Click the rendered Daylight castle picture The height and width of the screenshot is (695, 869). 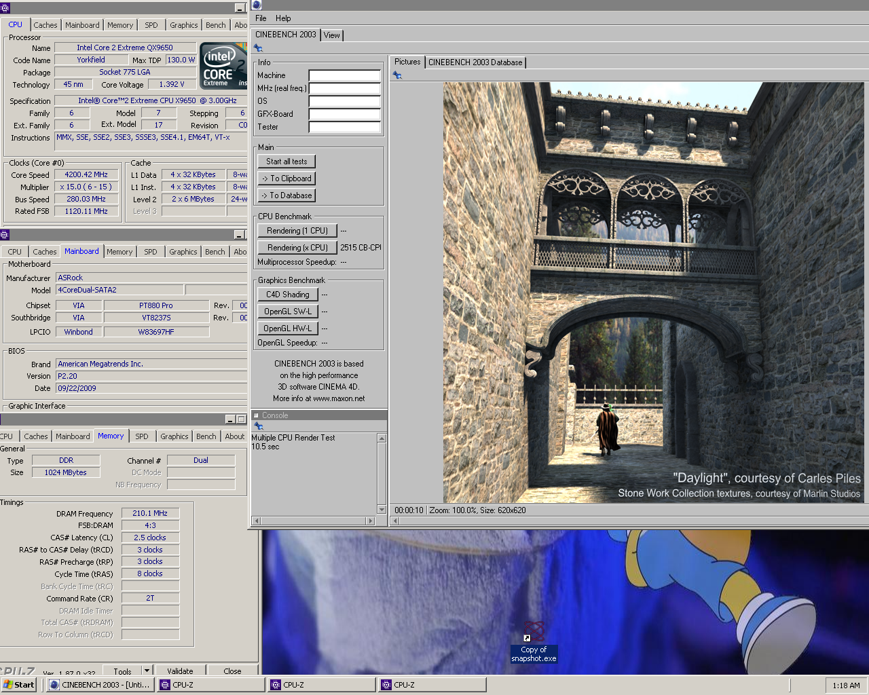(x=654, y=293)
